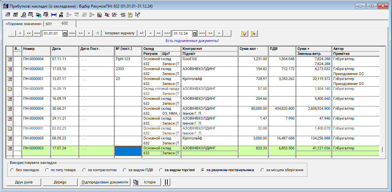Switch to the 631 tab
This screenshot has width=392, height=192.
point(49,24)
